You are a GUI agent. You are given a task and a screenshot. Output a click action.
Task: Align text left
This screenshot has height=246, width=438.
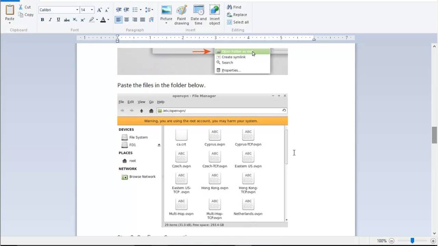click(x=118, y=20)
